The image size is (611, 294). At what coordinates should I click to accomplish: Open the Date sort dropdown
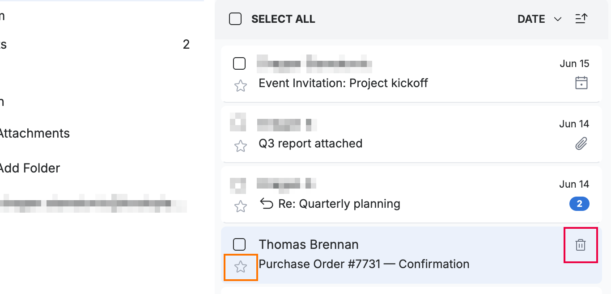click(539, 19)
